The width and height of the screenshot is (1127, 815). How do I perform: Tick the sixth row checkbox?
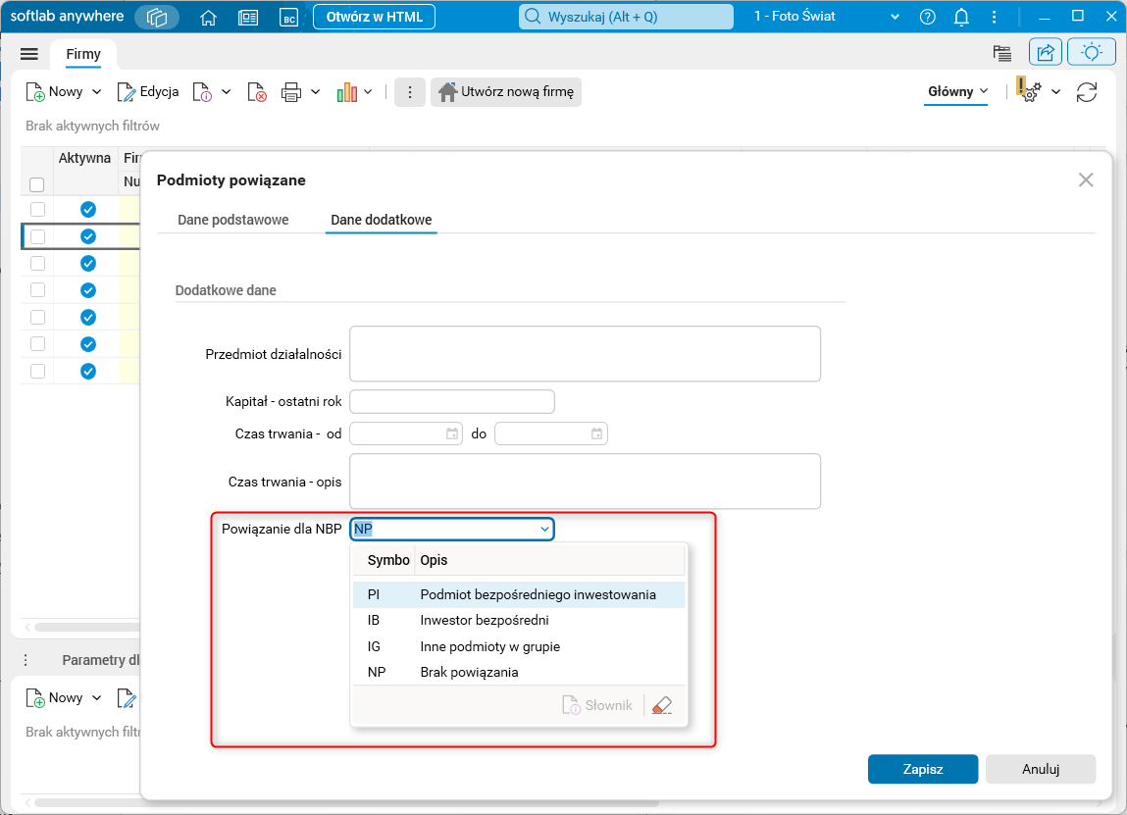coord(37,344)
